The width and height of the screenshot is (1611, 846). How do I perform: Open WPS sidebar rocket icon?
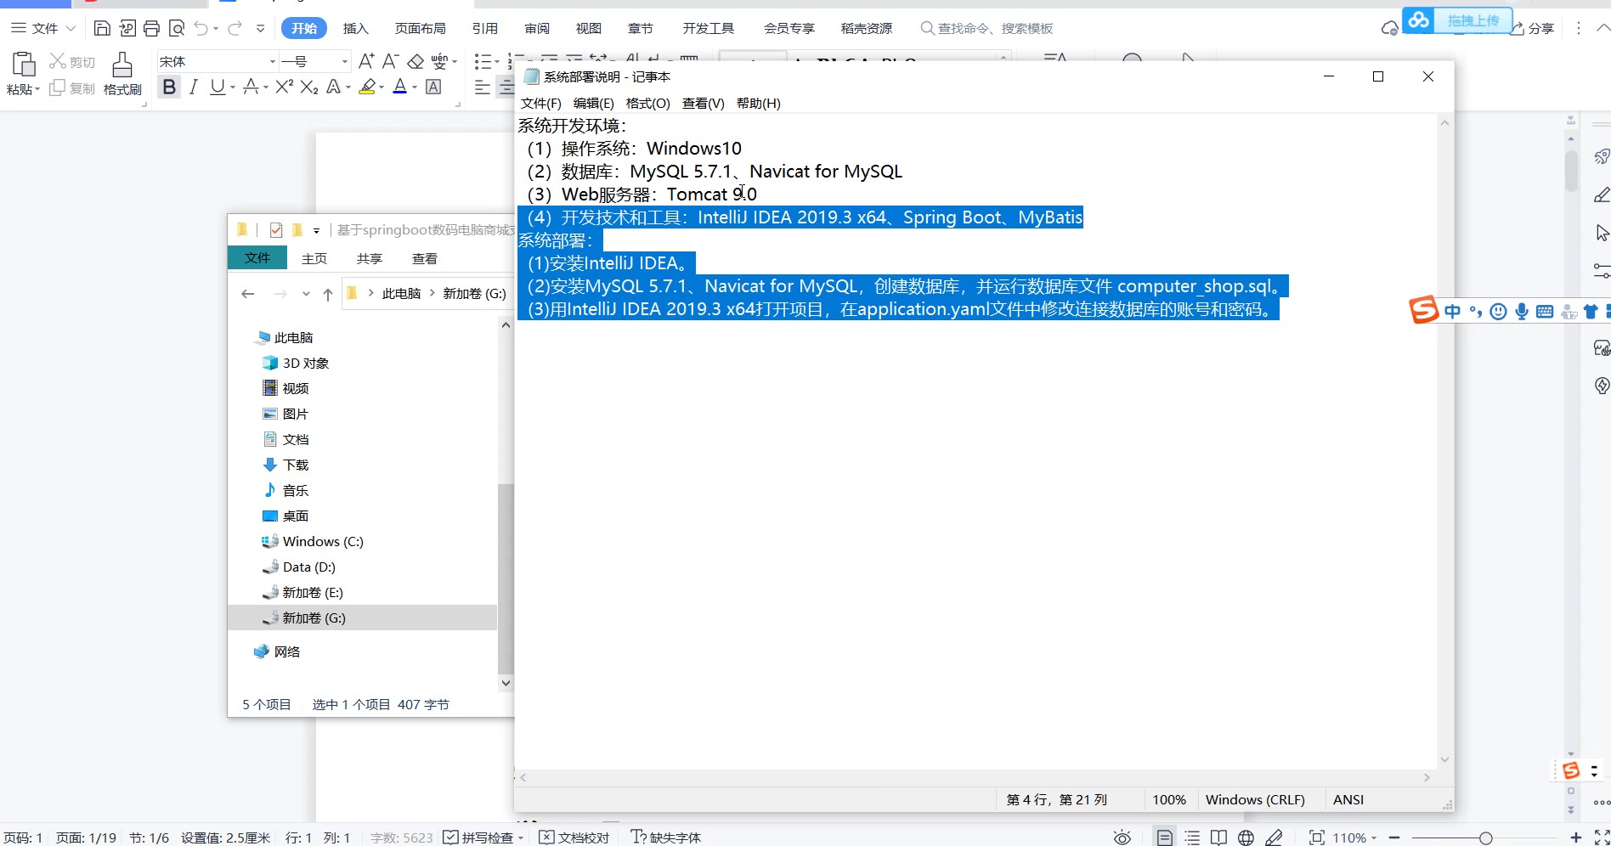(1601, 156)
